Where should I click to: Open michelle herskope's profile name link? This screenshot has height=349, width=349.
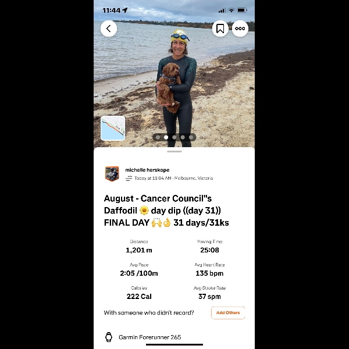[147, 170]
